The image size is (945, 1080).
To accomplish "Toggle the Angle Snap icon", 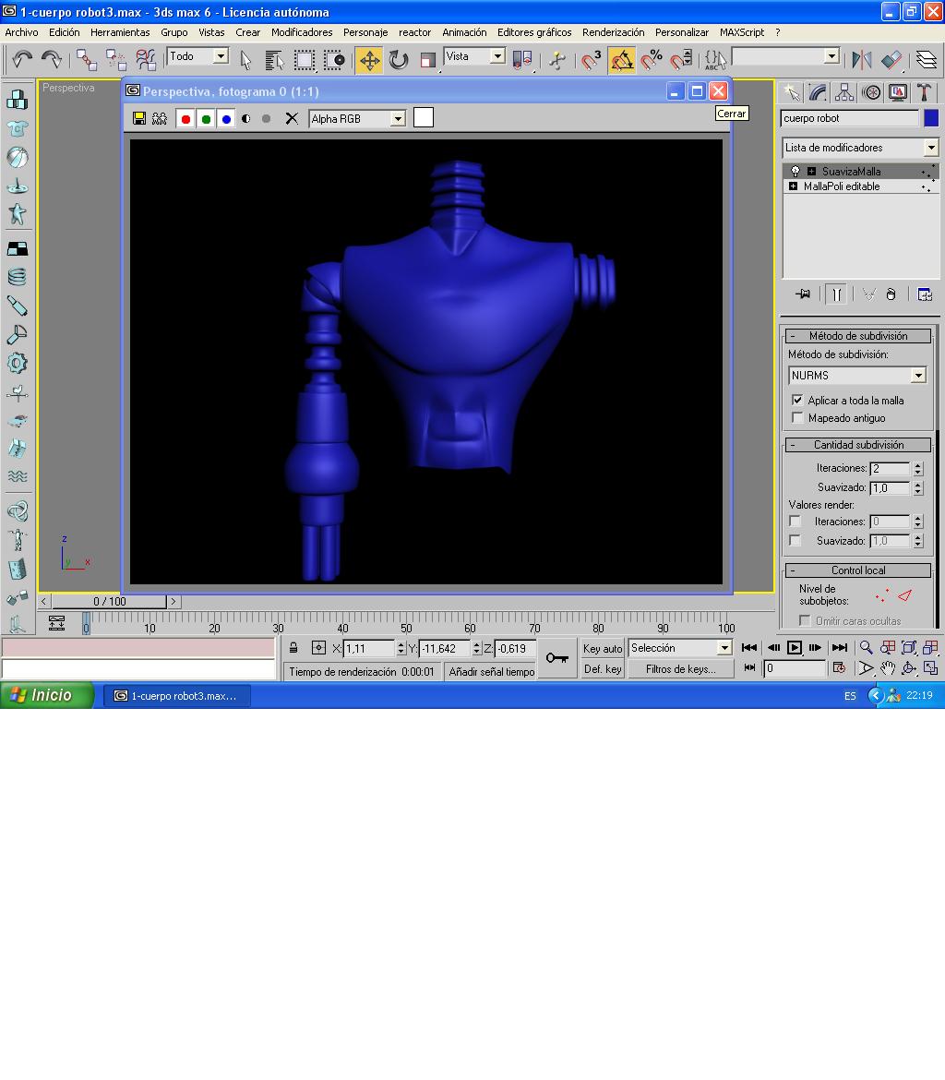I will click(x=621, y=60).
